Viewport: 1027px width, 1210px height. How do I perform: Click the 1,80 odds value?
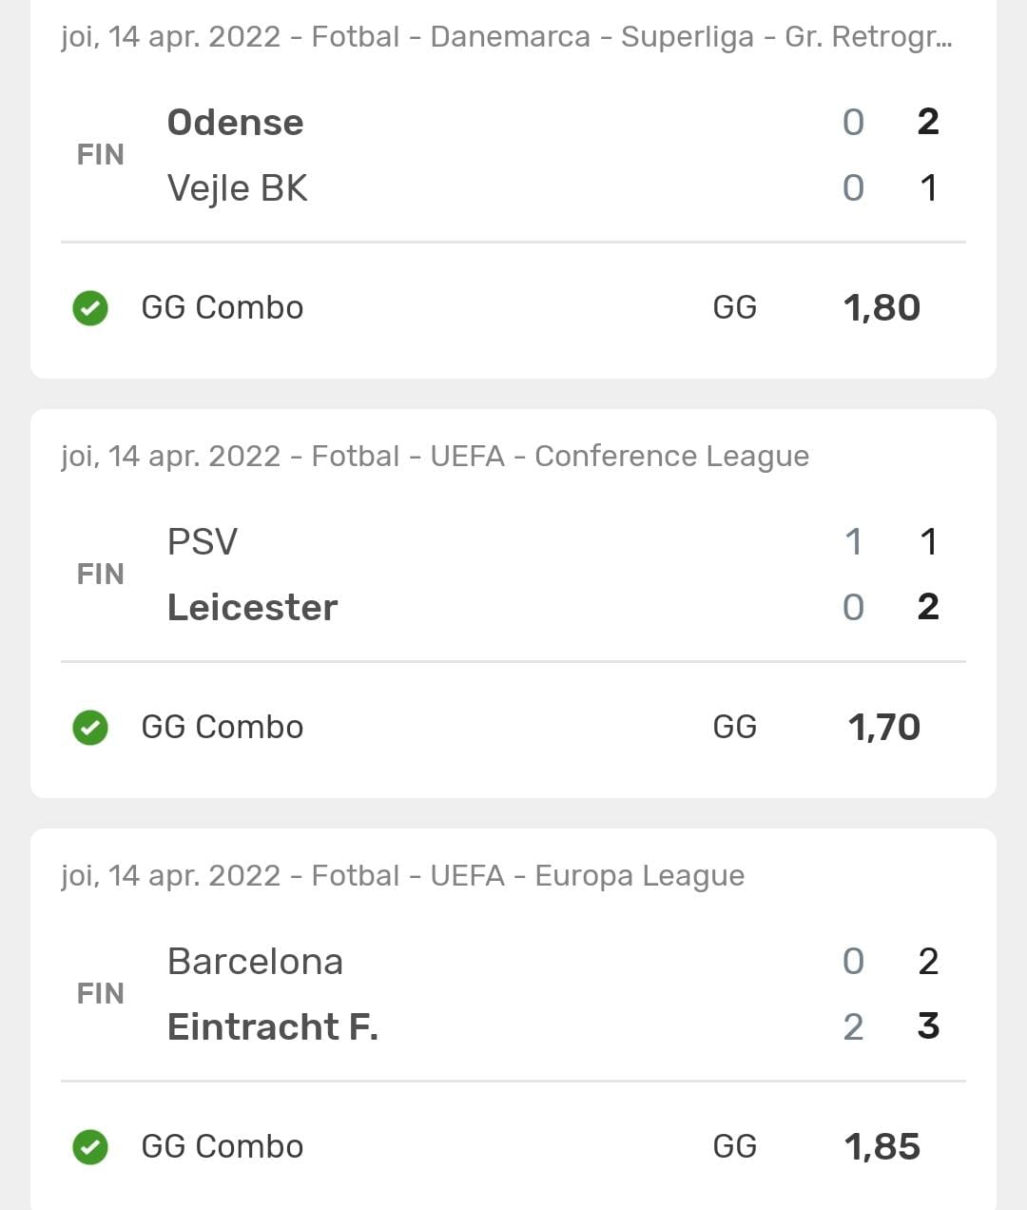pos(882,308)
